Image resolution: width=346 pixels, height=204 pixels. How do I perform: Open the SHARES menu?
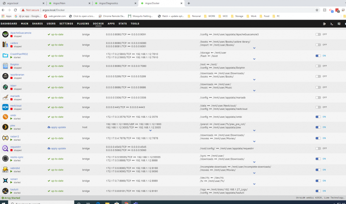pos(37,24)
